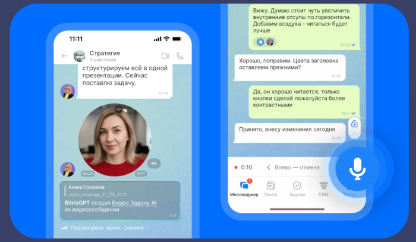Open sender avatar next to text message
This screenshot has height=242, width=416.
coord(68,91)
